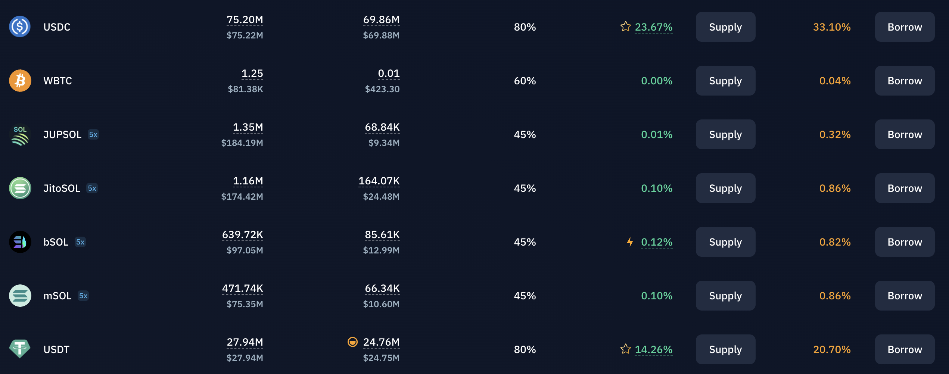Click the 0.01 WBTC borrow amount
Screen dimensions: 949x374
coord(389,73)
